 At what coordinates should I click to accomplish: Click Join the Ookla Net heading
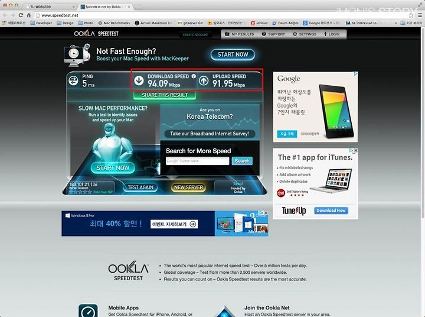267,308
